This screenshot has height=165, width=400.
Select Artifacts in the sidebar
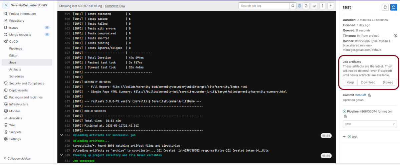point(15,69)
